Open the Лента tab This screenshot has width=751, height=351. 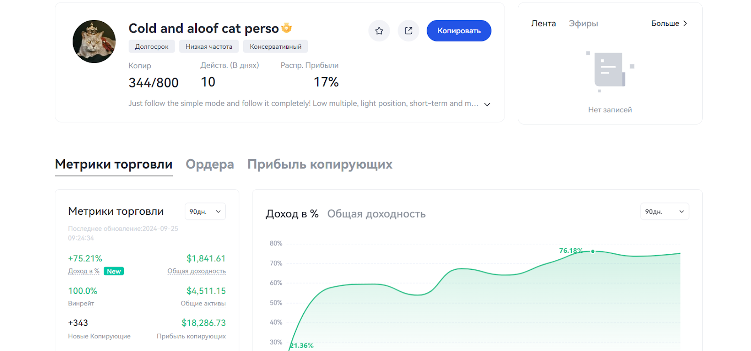543,23
